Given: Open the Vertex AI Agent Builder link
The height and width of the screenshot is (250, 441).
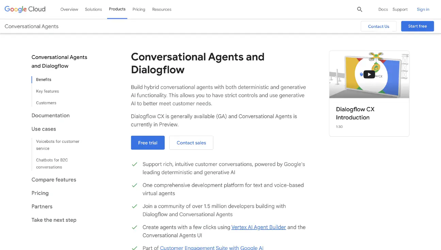Looking at the screenshot, I should (x=259, y=227).
